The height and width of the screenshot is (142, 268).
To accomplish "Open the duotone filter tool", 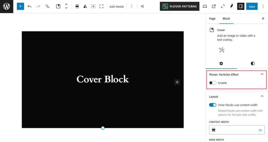I will pyautogui.click(x=85, y=6).
